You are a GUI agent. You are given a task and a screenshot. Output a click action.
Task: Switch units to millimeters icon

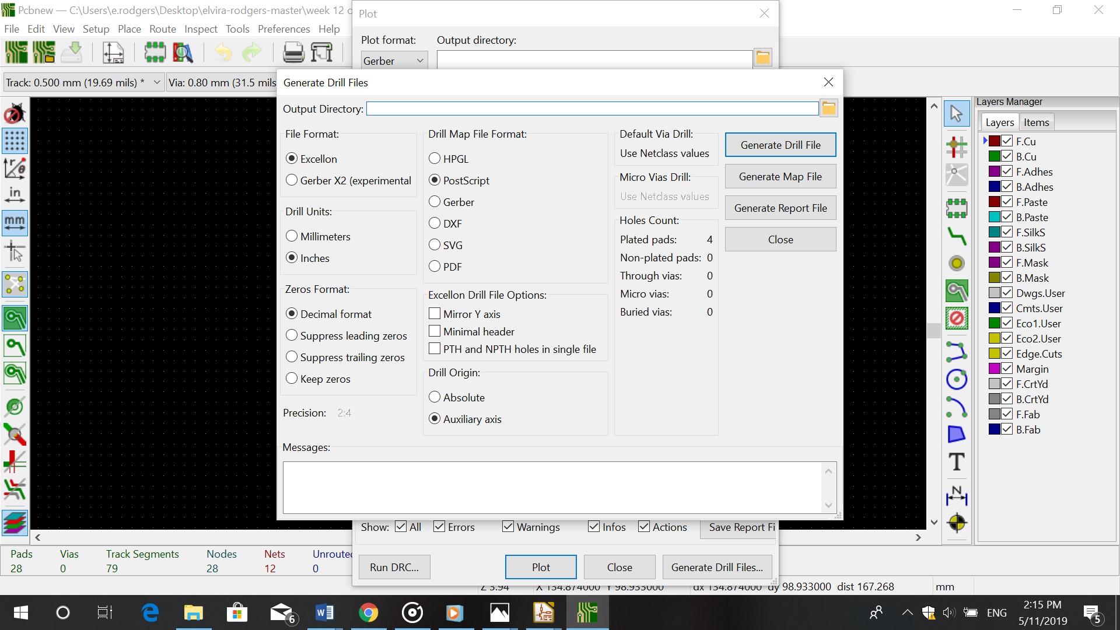pyautogui.click(x=15, y=223)
